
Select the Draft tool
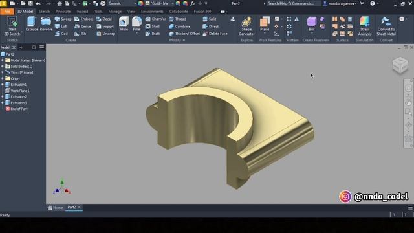(x=153, y=34)
